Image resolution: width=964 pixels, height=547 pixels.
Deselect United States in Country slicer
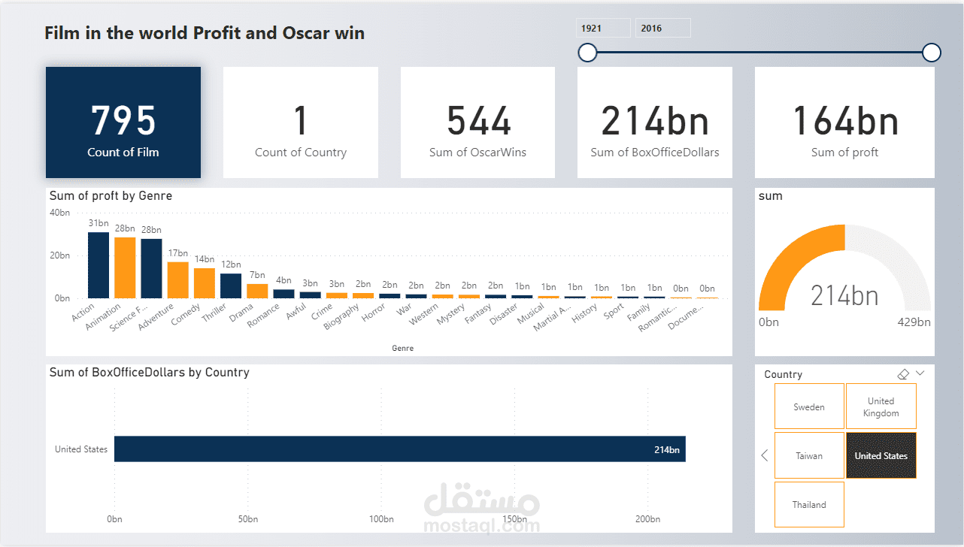coord(881,455)
